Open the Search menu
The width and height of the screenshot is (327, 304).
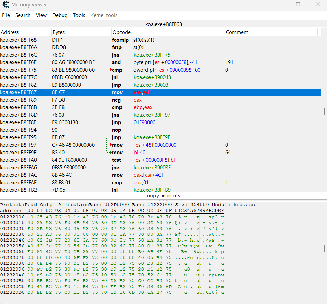pos(23,15)
